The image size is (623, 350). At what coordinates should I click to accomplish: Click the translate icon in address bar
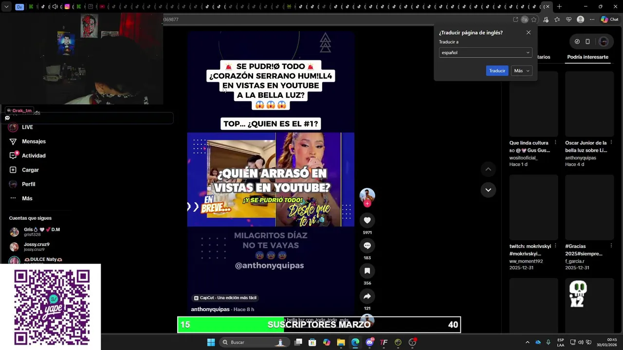[524, 19]
